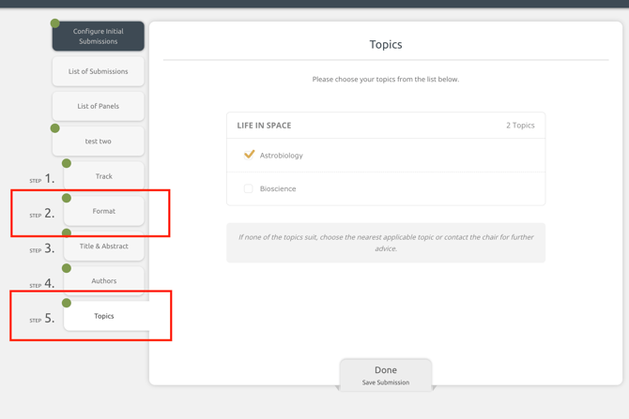The width and height of the screenshot is (629, 419).
Task: Click the green dot beside test two
Action: coord(55,128)
